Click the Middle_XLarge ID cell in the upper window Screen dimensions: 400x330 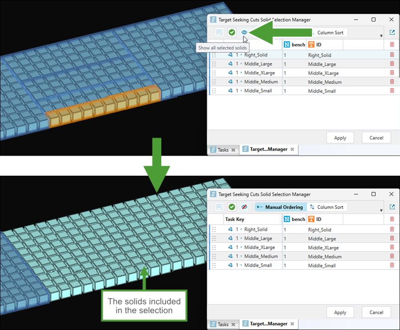[323, 73]
